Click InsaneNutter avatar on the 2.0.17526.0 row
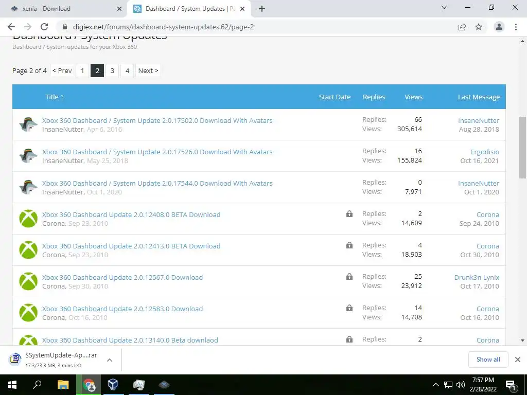 [28, 156]
